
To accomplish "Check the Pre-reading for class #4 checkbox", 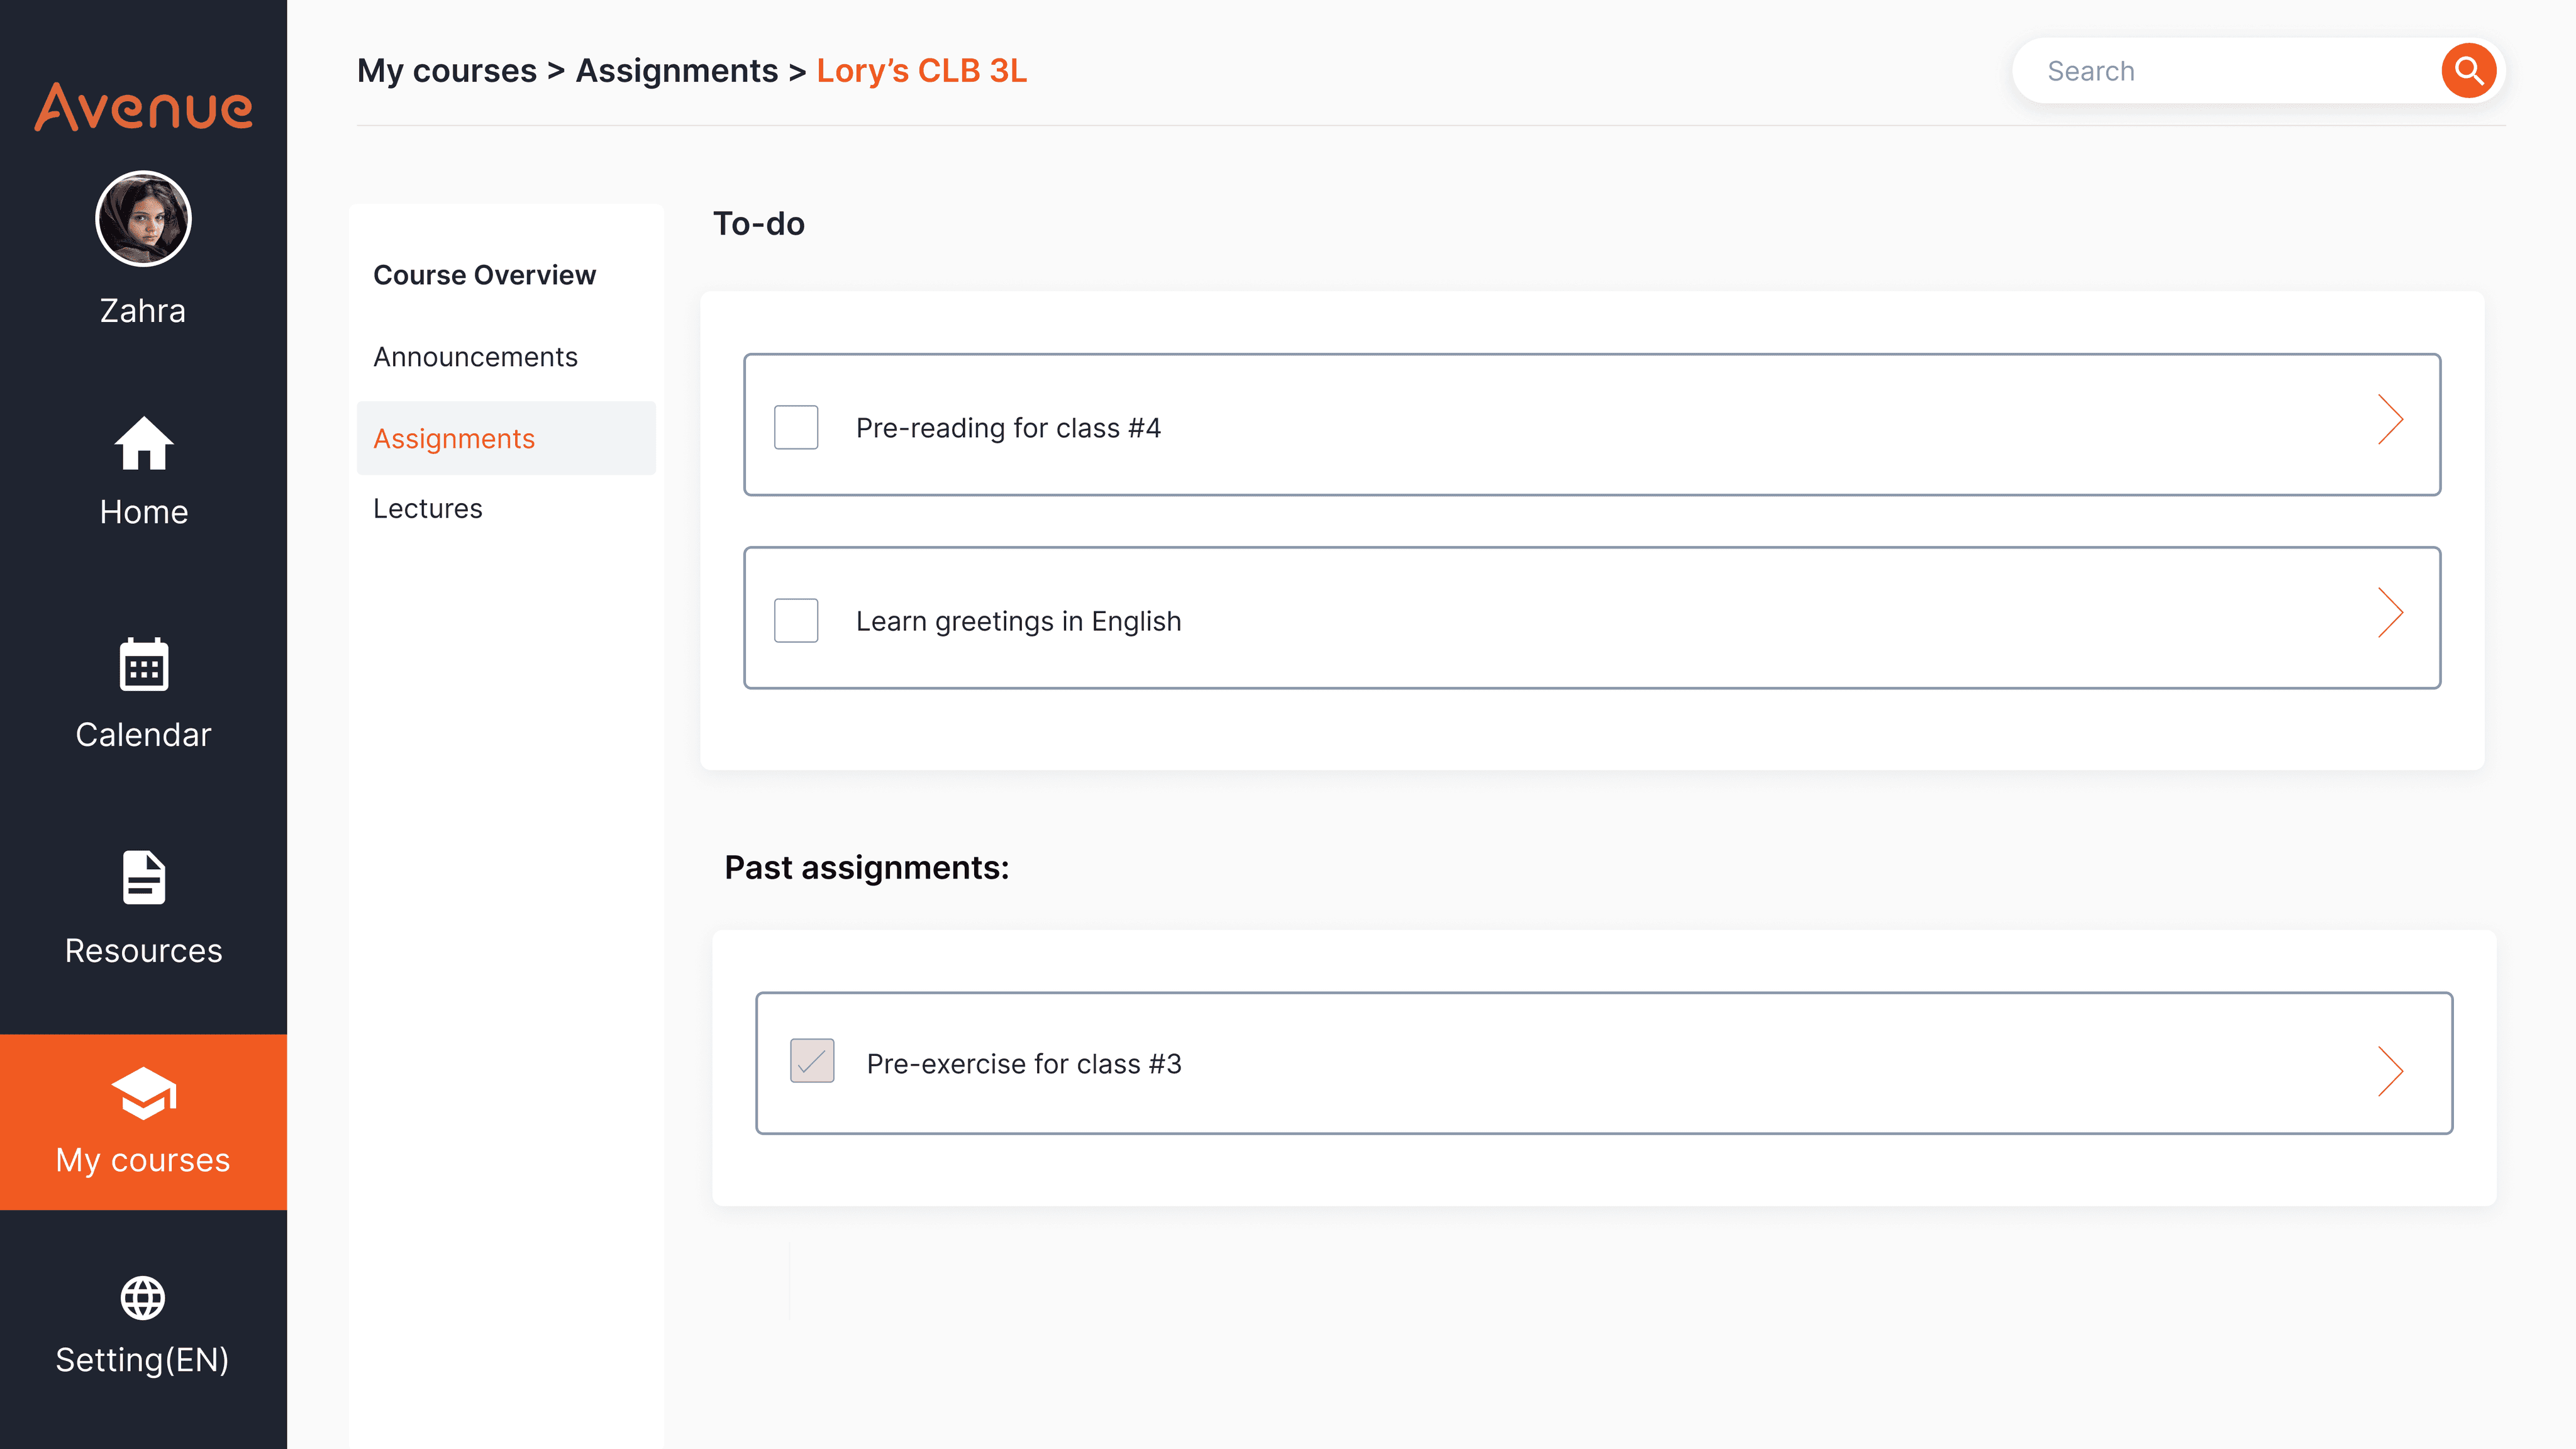I will tap(796, 428).
